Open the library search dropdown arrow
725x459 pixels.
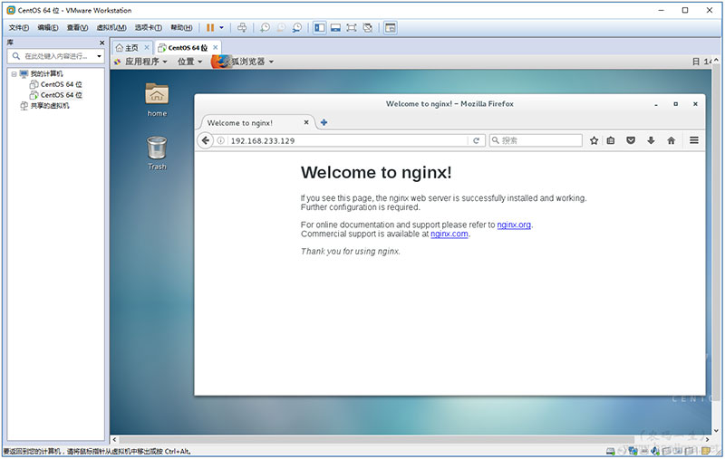coord(99,56)
